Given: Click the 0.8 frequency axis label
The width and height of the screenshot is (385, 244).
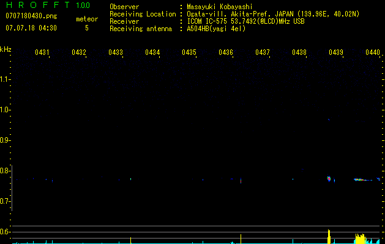Looking at the screenshot, I should click(4, 171).
